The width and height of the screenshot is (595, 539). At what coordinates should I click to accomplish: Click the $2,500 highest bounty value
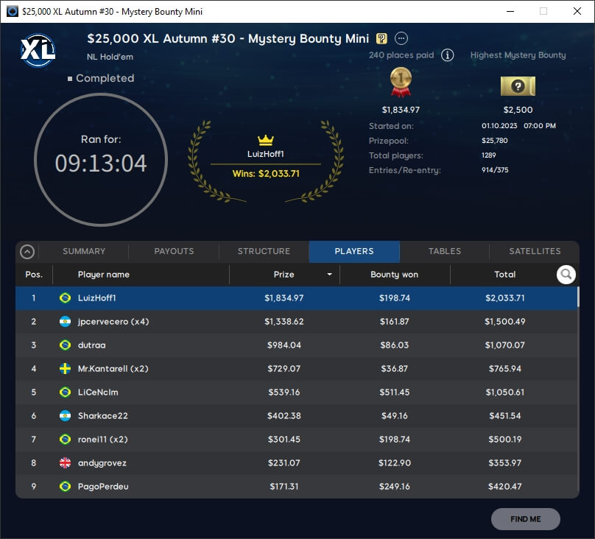coord(518,110)
